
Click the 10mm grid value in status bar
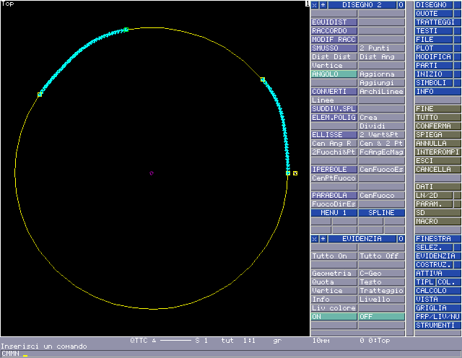(x=321, y=341)
